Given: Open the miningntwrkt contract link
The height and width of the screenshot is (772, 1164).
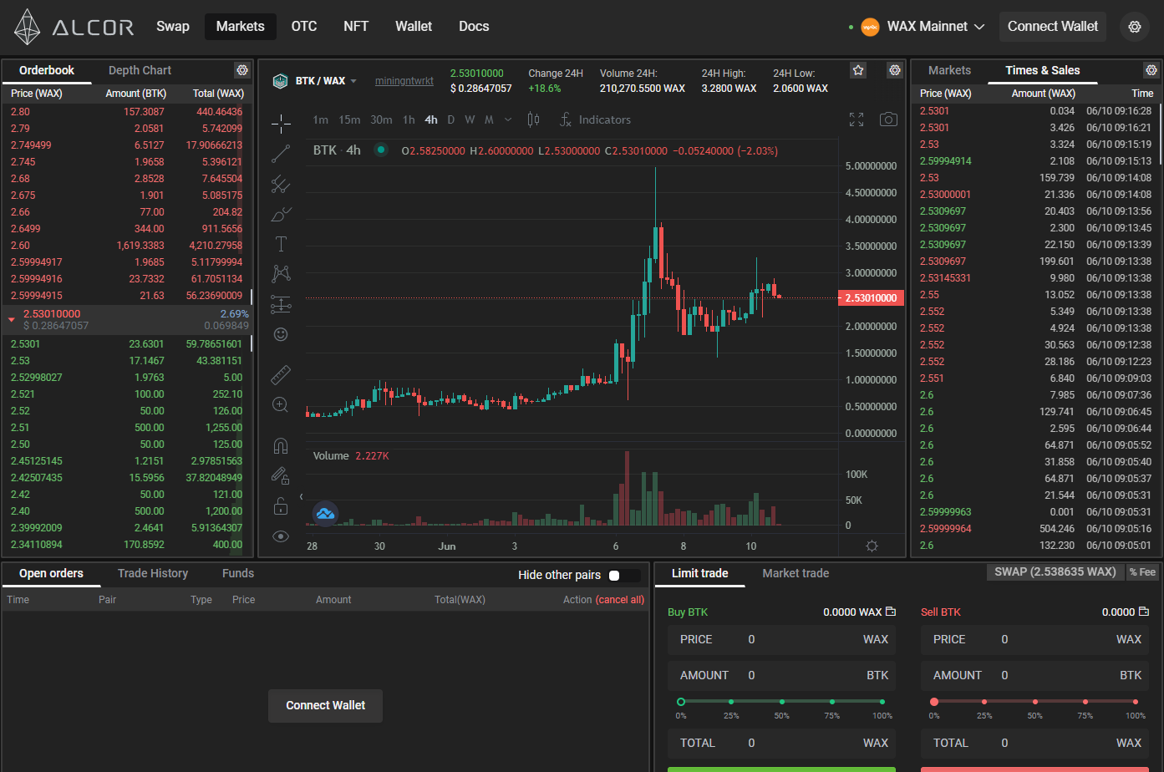Looking at the screenshot, I should (404, 81).
